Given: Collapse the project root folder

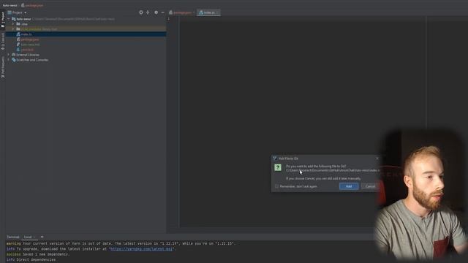Looking at the screenshot, I should click(x=9, y=19).
